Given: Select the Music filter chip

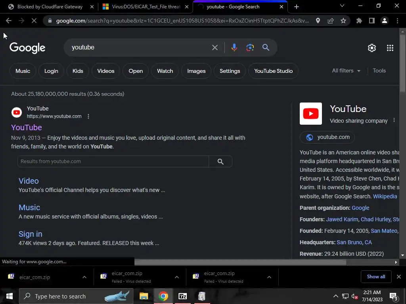Looking at the screenshot, I should 23,71.
